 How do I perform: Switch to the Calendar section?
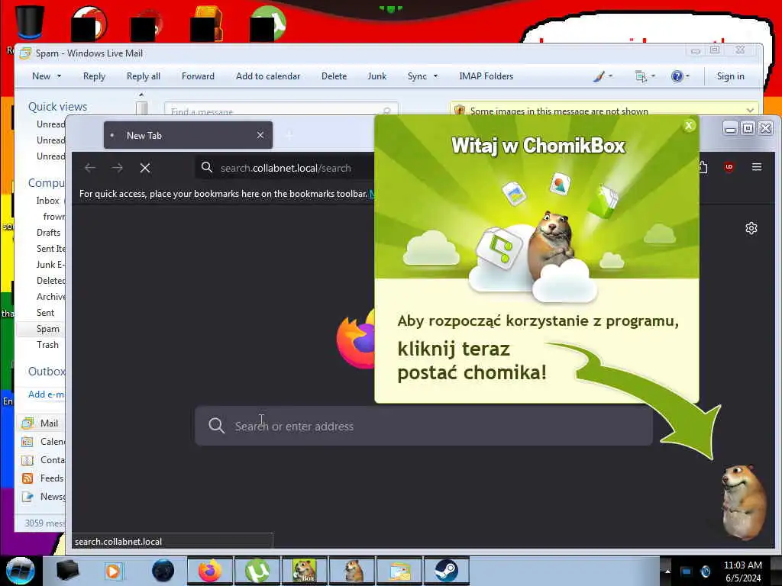[42, 442]
